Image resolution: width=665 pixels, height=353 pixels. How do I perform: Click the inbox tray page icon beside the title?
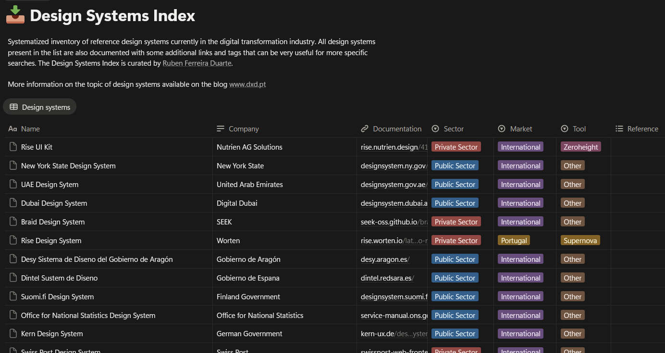pyautogui.click(x=15, y=15)
